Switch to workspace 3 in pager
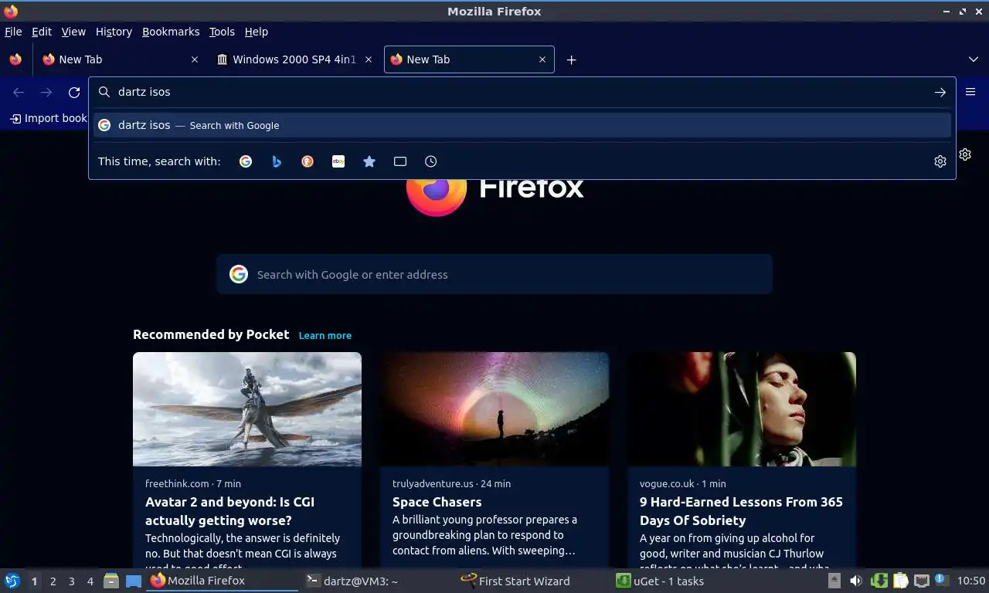The height and width of the screenshot is (593, 989). (71, 581)
